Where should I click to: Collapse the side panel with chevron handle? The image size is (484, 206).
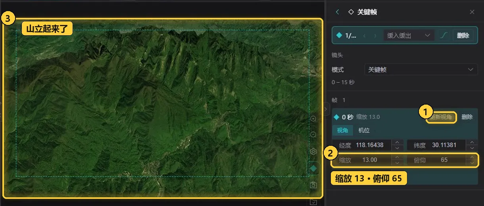coord(327,109)
